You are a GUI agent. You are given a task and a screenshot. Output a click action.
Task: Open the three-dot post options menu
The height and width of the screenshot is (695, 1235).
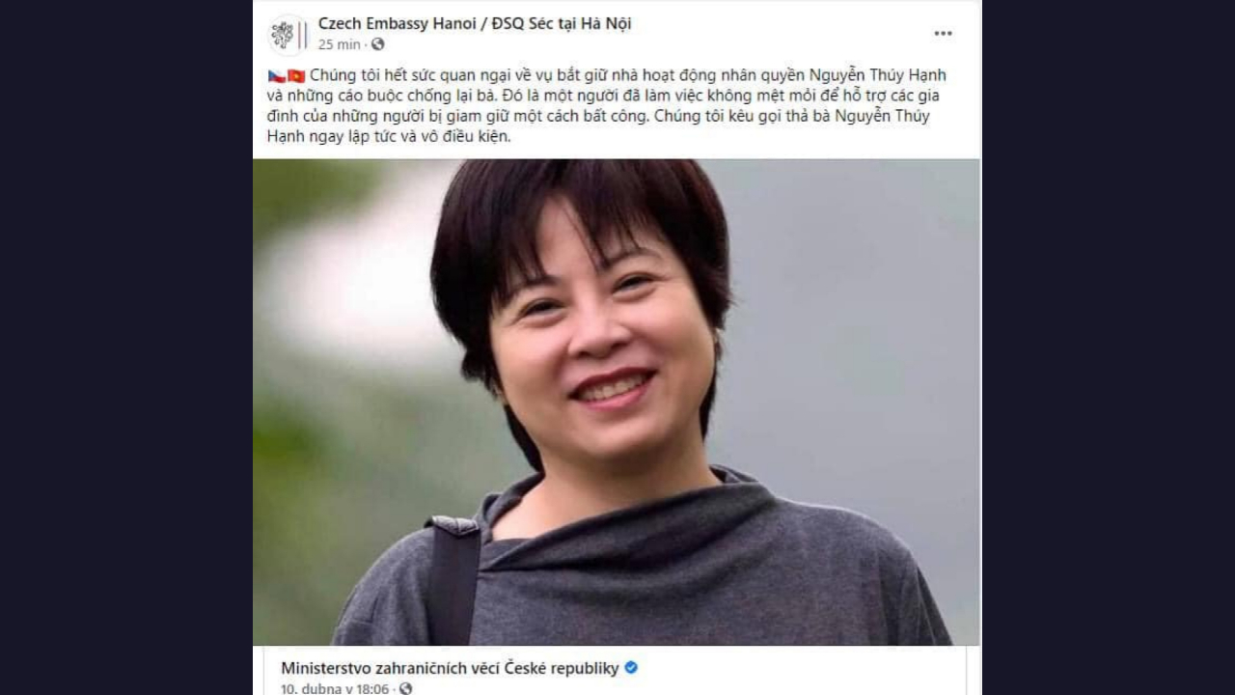(943, 34)
